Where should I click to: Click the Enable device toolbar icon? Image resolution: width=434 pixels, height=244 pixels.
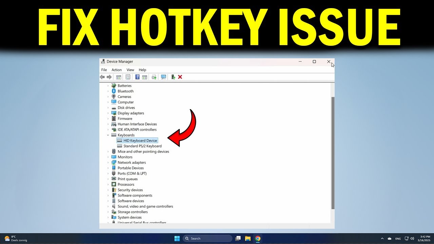173,77
